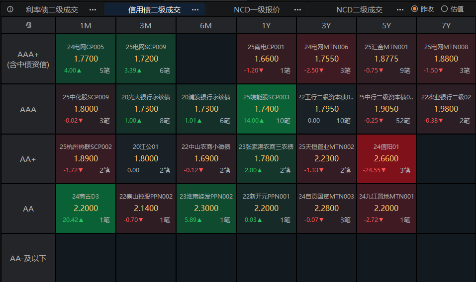Select the 25天恒置业MTN002 cell

point(326,159)
